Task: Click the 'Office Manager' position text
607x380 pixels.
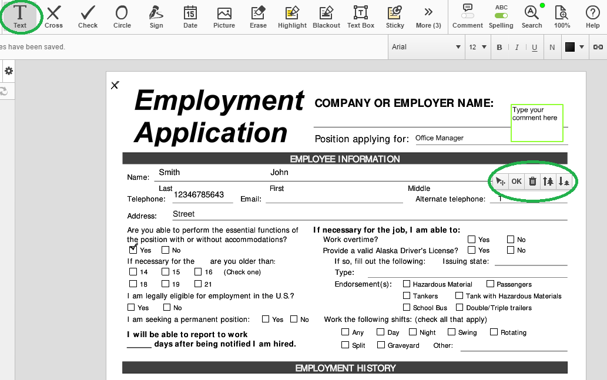Action: click(440, 138)
